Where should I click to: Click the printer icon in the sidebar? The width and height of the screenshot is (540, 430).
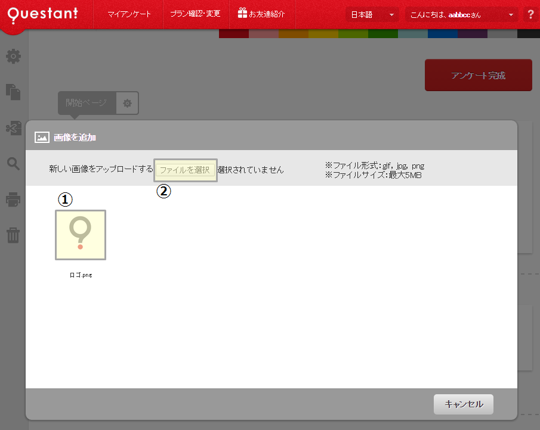click(14, 200)
